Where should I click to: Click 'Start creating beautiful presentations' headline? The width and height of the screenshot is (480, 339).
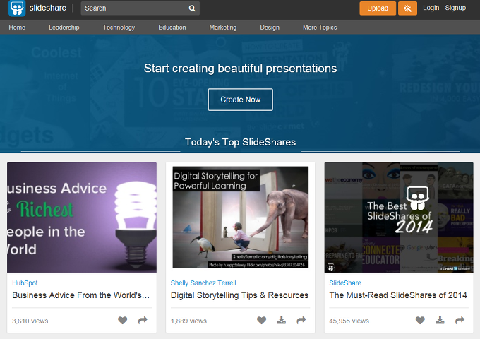click(x=240, y=69)
